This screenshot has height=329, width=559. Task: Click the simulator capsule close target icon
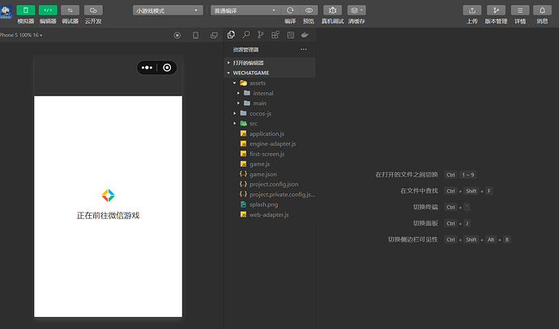coord(167,68)
